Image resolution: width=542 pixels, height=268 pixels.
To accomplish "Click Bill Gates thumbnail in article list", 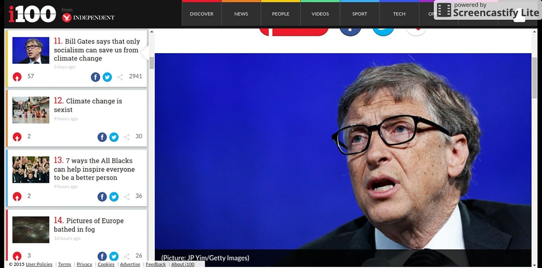I will [x=31, y=50].
